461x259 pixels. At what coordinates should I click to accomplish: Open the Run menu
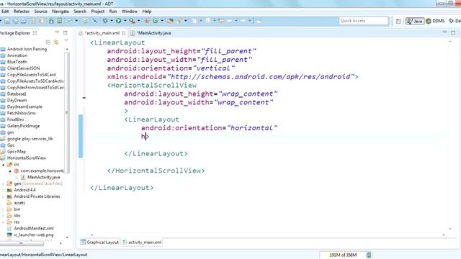(113, 12)
